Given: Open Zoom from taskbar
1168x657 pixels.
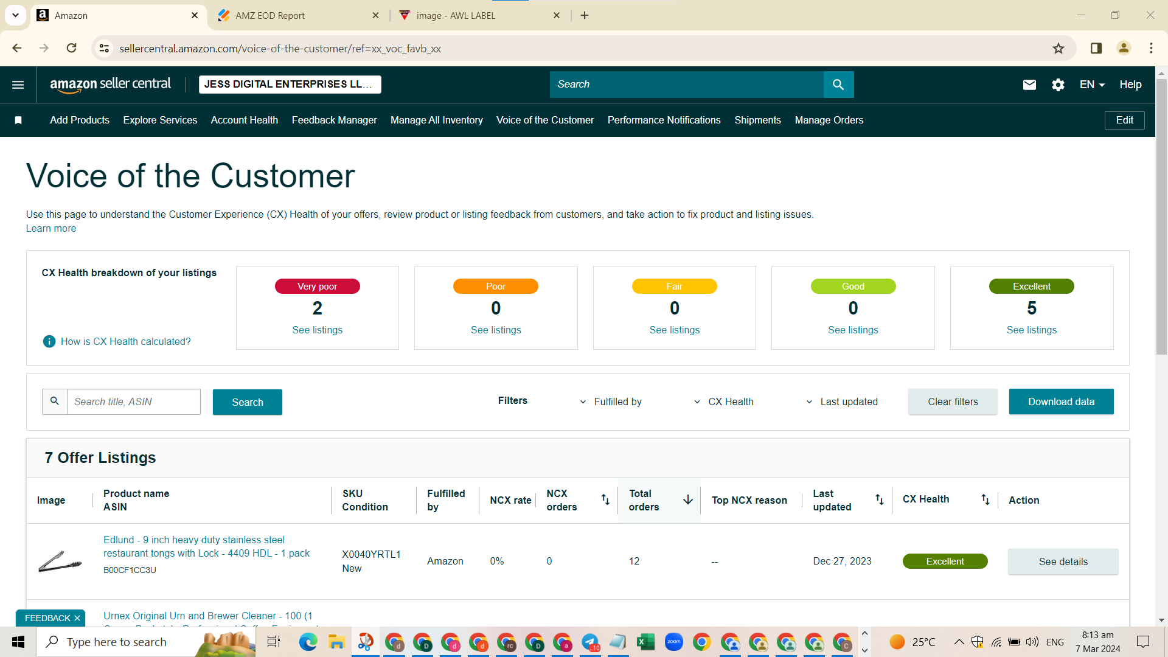Looking at the screenshot, I should click(673, 642).
